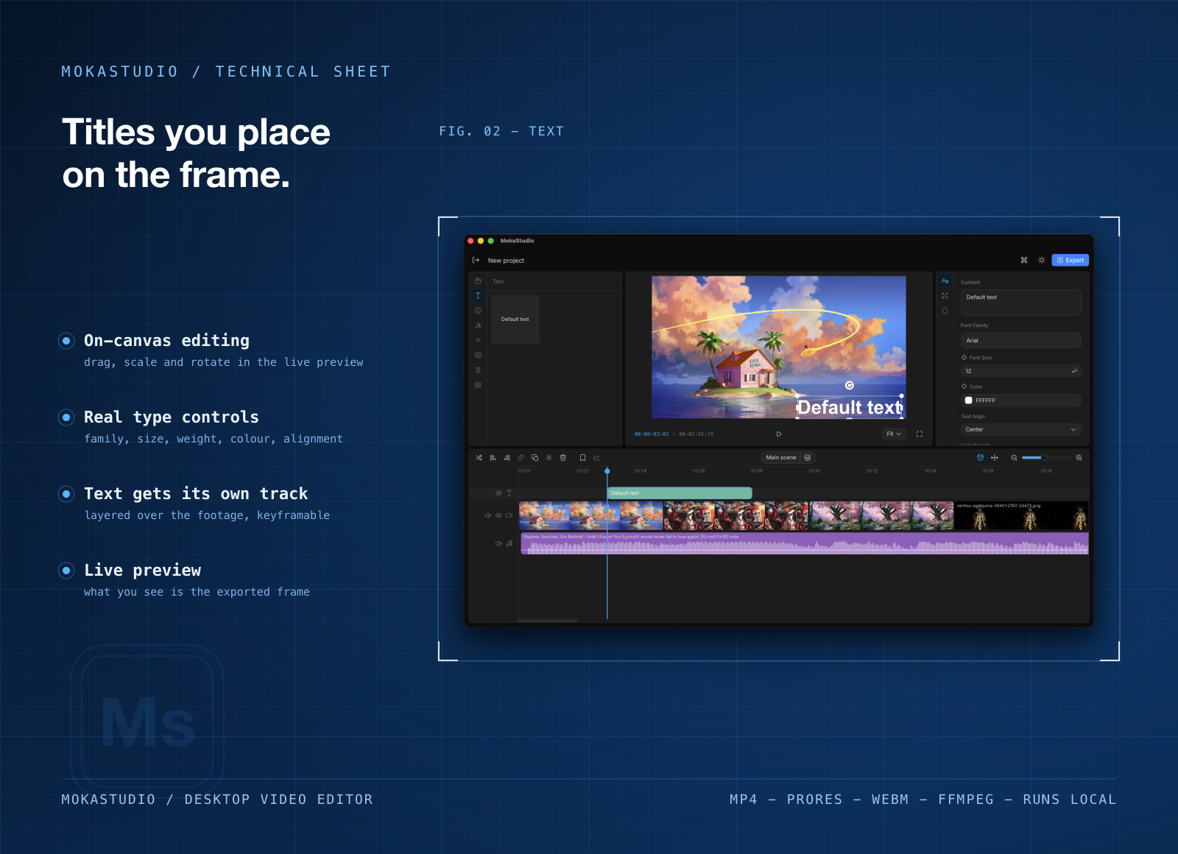This screenshot has height=854, width=1178.
Task: Open the keyframe graph editor icon
Action: tap(596, 457)
